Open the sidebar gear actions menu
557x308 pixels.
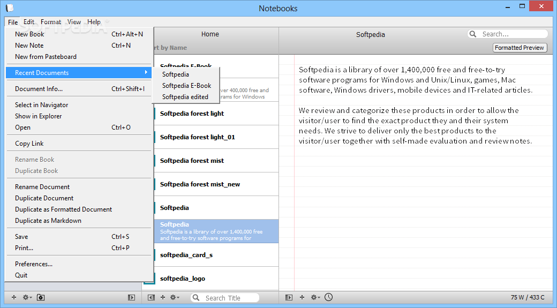pyautogui.click(x=27, y=297)
